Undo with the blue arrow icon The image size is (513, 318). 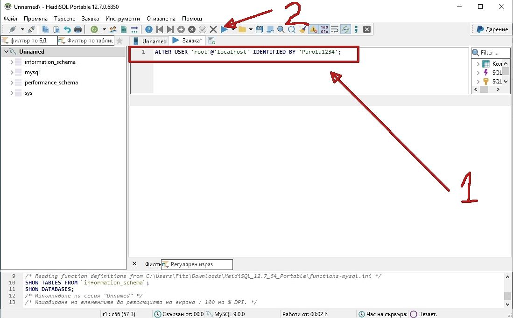click(67, 29)
